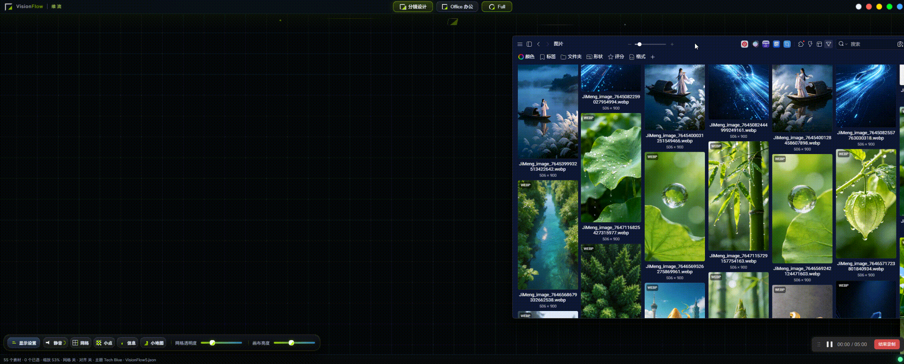Click the 结束录制 stop recording button
The height and width of the screenshot is (364, 904).
(x=886, y=344)
